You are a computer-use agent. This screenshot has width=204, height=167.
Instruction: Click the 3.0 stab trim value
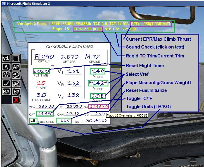pyautogui.click(x=41, y=95)
